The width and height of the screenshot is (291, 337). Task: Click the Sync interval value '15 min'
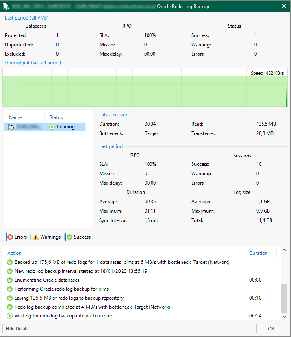click(x=152, y=220)
